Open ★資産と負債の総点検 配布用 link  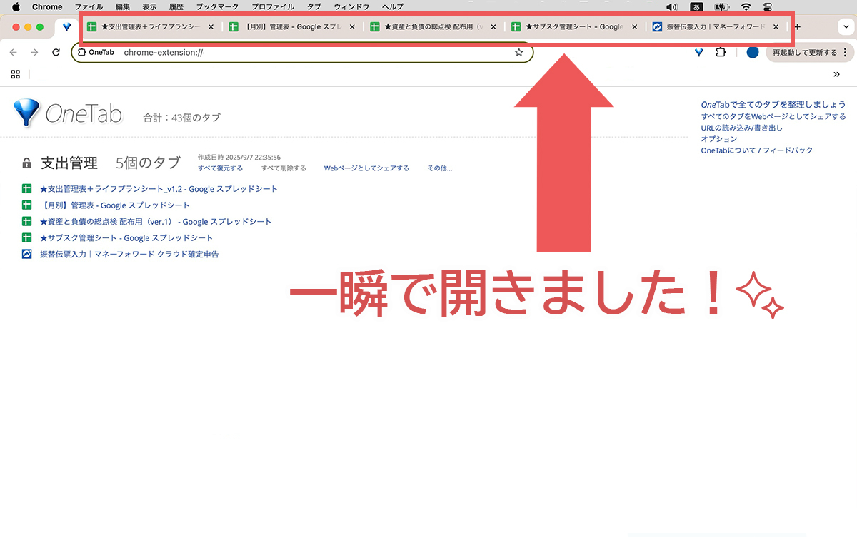(x=156, y=222)
